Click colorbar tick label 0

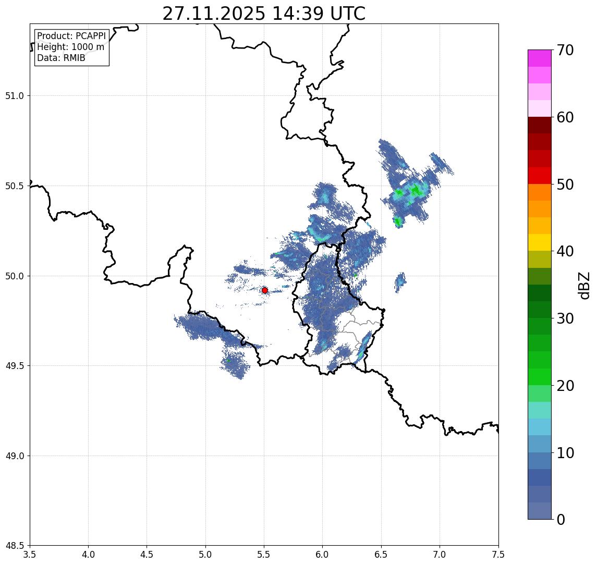tap(561, 519)
